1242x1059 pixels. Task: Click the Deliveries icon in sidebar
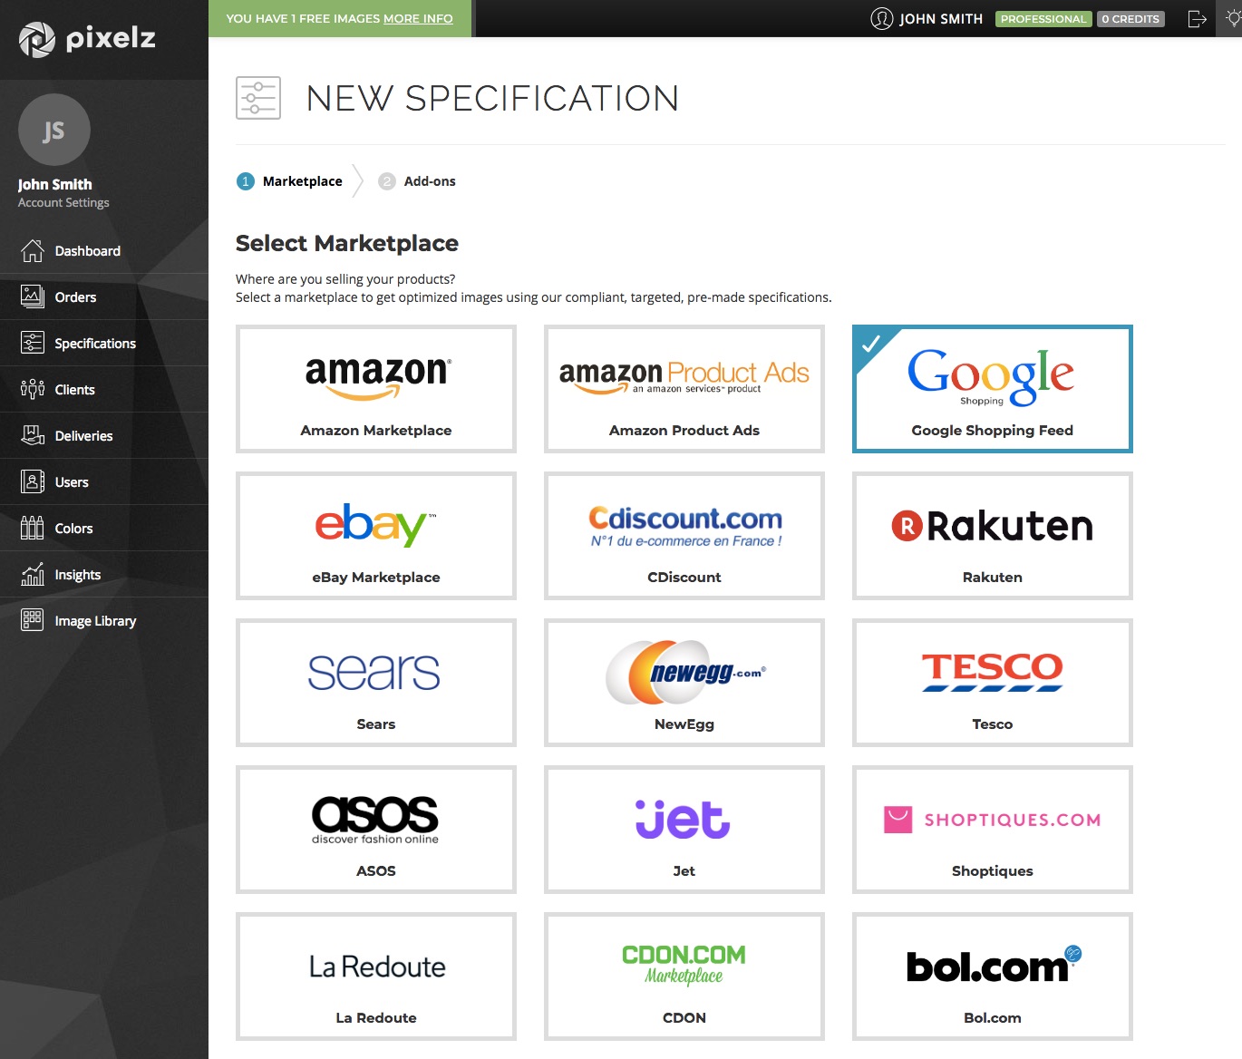33,435
